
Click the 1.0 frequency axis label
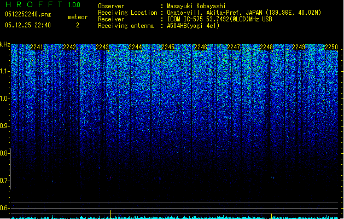tap(5, 99)
